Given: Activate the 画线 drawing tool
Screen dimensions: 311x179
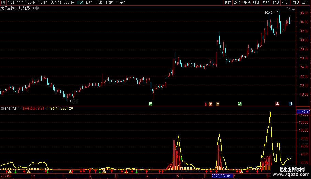Looking at the screenshot, I should (266, 2).
